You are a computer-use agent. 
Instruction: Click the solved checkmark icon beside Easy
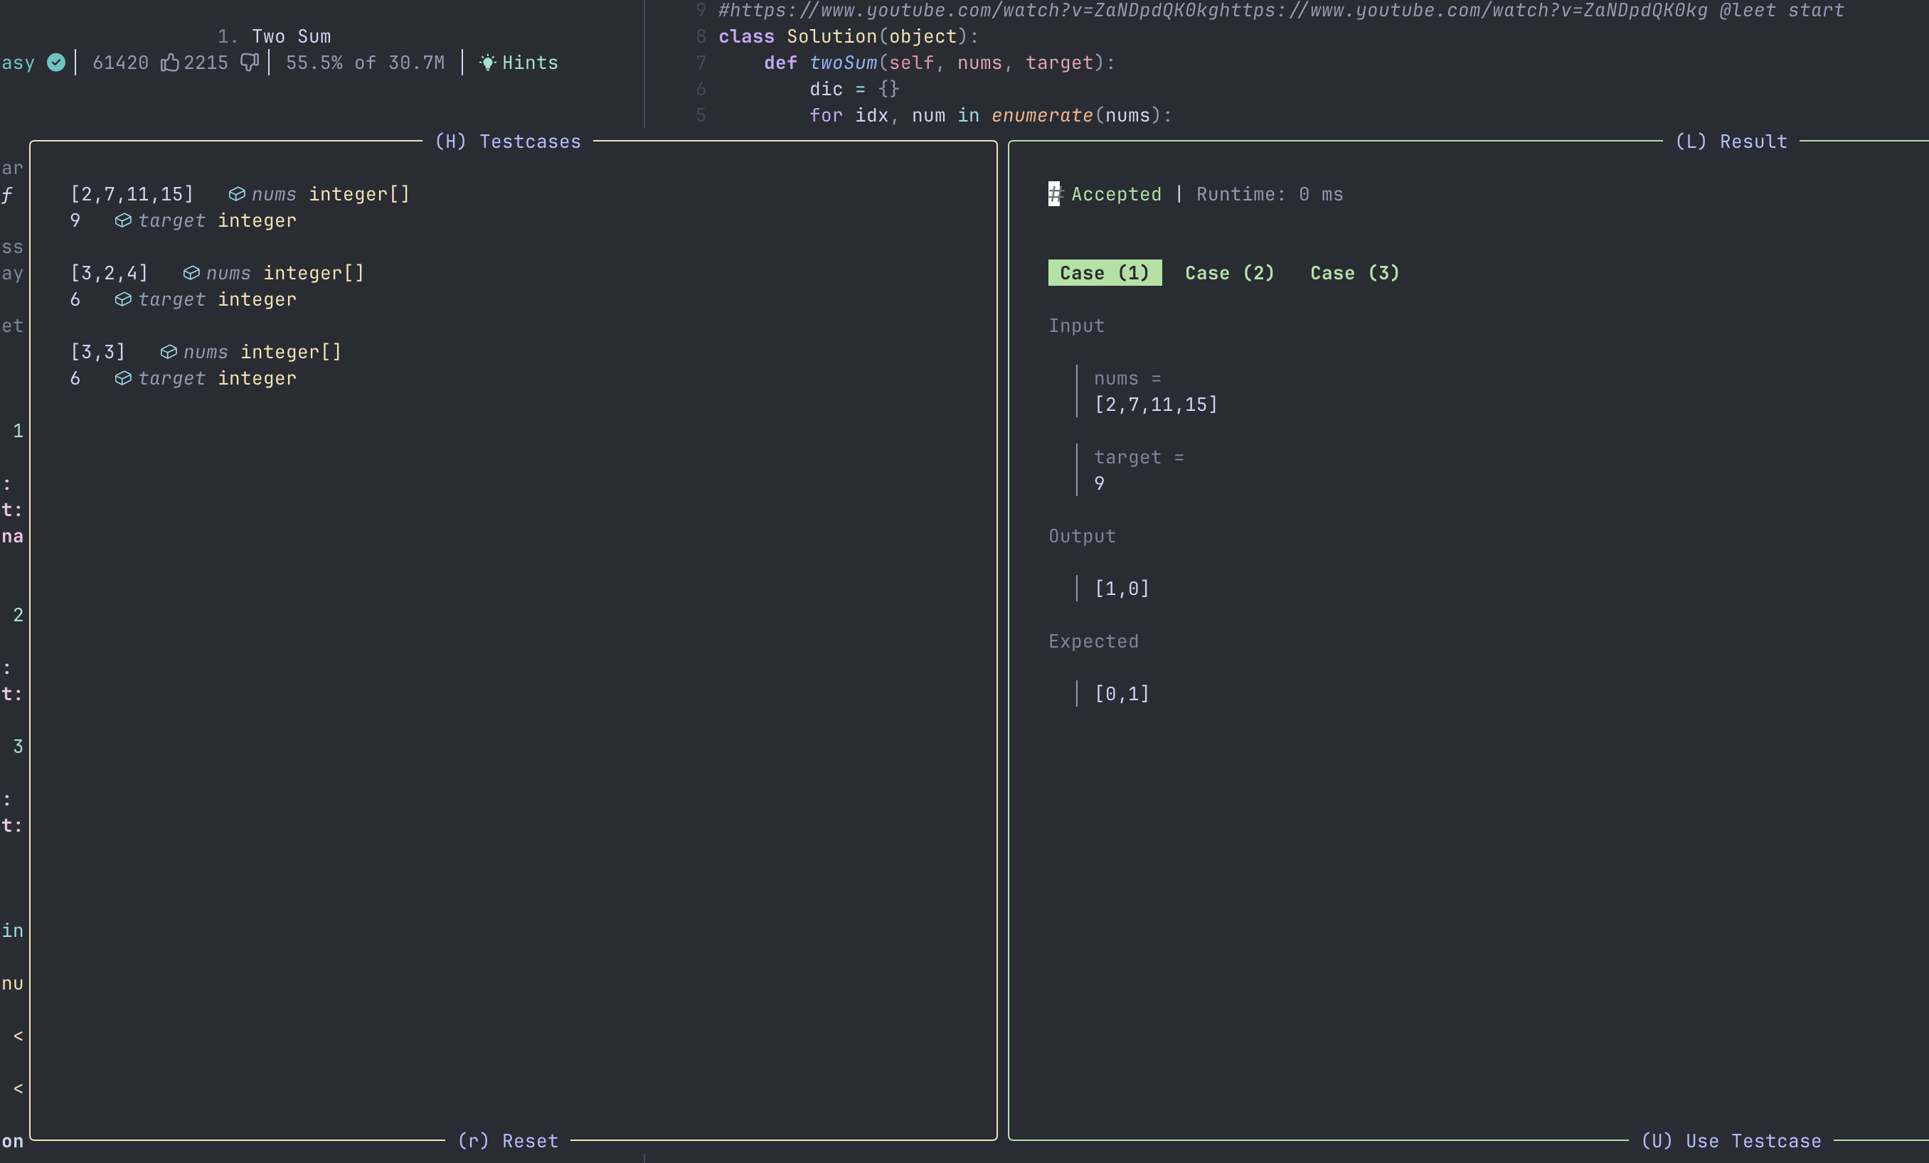pos(56,63)
